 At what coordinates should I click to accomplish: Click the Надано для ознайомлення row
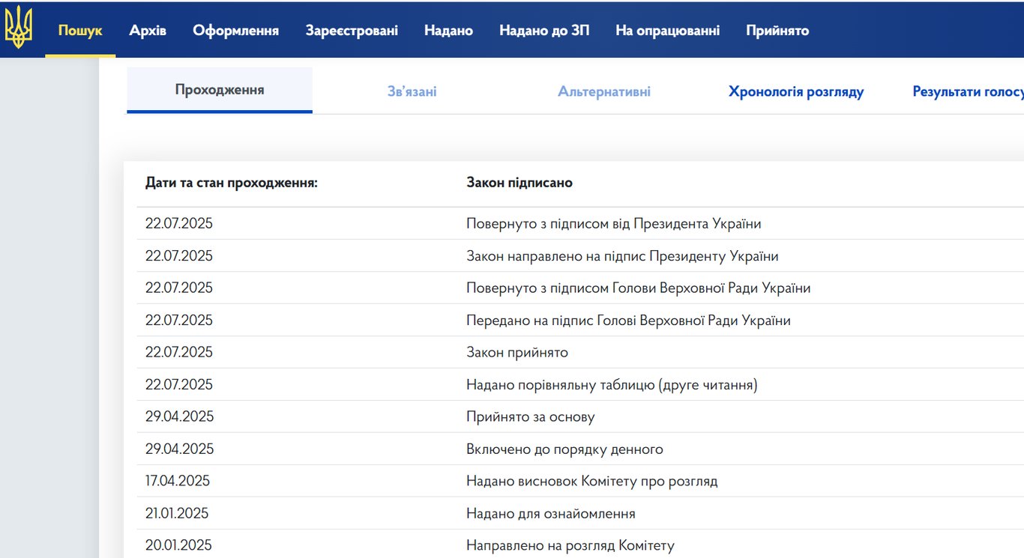click(x=550, y=513)
